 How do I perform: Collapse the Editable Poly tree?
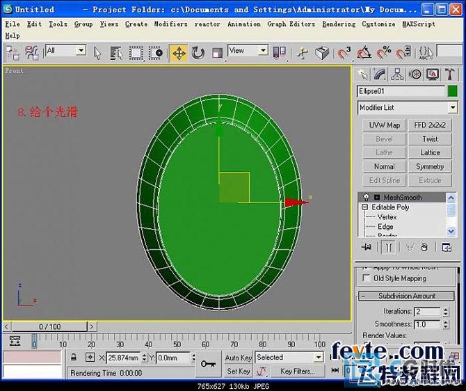point(364,207)
